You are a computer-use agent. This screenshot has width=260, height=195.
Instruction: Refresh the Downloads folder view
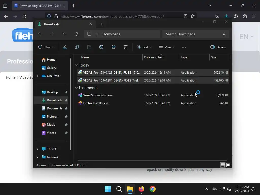click(x=76, y=34)
